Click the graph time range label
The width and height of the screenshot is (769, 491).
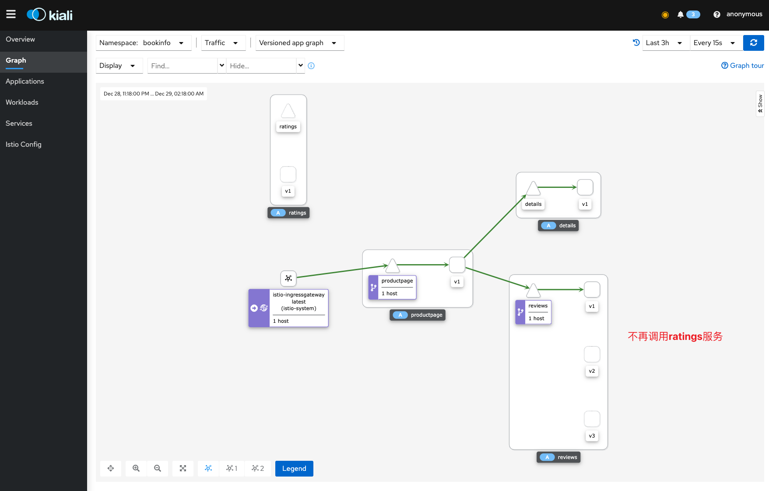pyautogui.click(x=154, y=94)
